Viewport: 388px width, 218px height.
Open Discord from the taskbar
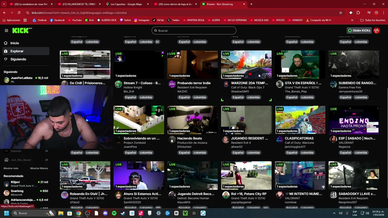[x=105, y=213]
